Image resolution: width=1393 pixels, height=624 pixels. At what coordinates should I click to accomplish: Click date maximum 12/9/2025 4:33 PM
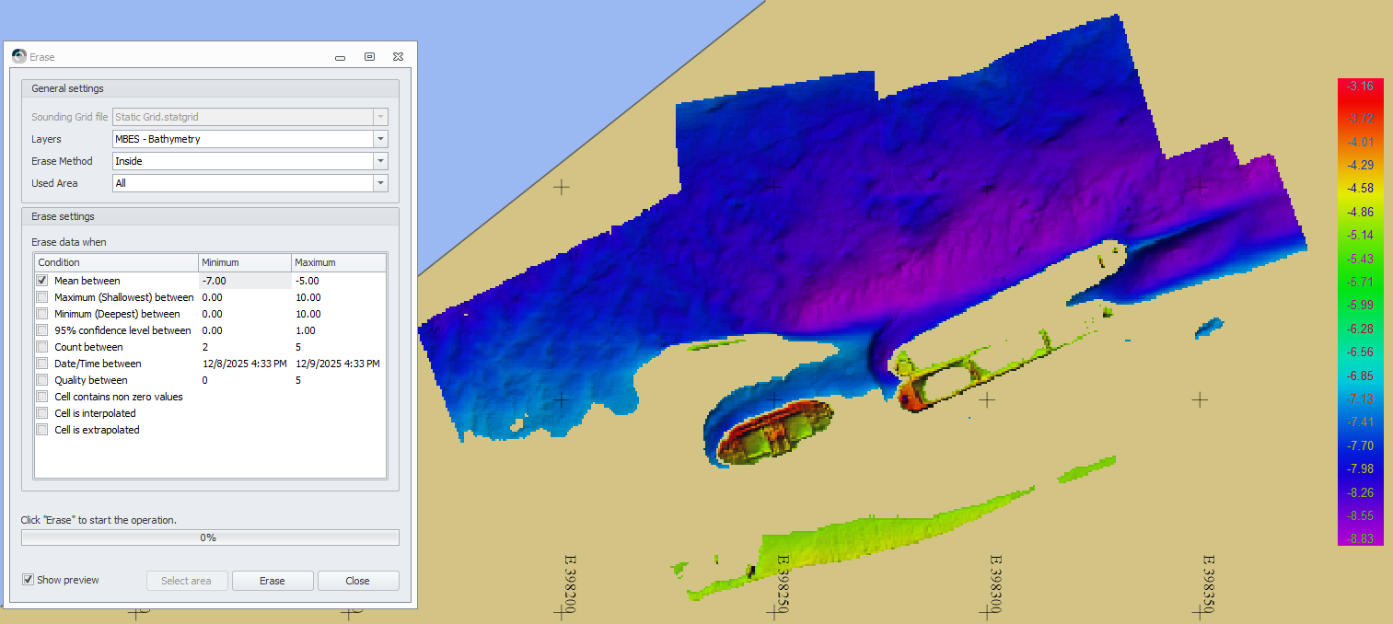pyautogui.click(x=339, y=364)
